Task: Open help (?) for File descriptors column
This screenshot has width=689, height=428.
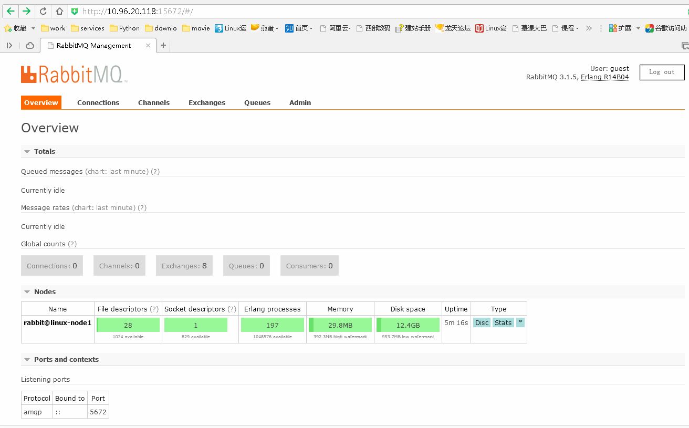Action: (x=154, y=309)
